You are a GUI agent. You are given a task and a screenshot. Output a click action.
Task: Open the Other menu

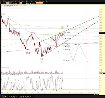click(47, 1)
